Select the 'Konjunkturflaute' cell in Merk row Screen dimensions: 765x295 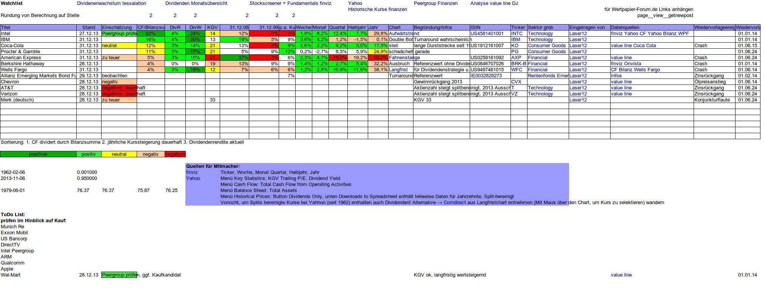pyautogui.click(x=714, y=100)
